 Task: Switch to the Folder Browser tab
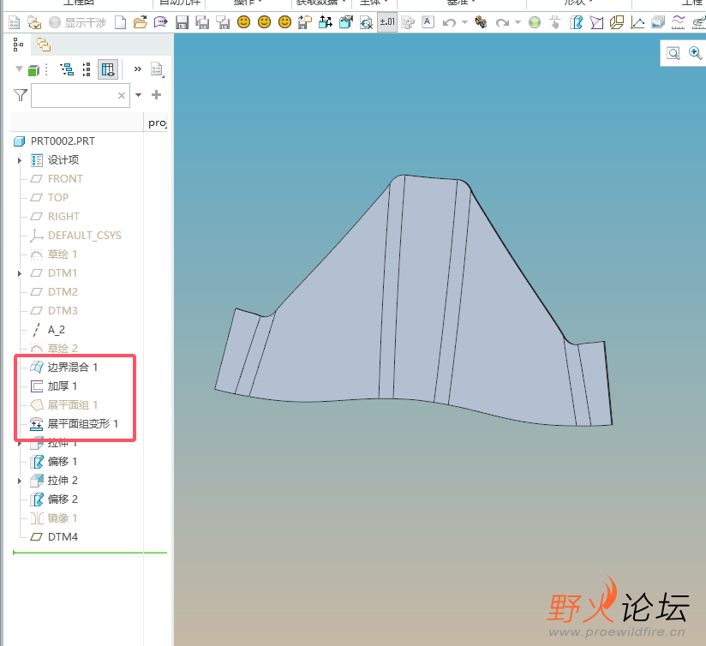point(43,45)
